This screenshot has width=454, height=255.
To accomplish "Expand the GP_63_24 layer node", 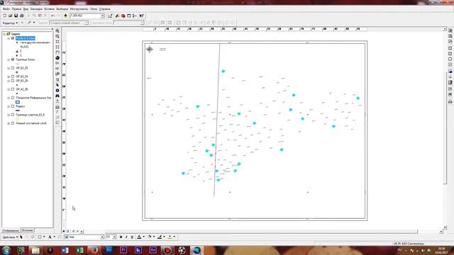I will [9, 76].
